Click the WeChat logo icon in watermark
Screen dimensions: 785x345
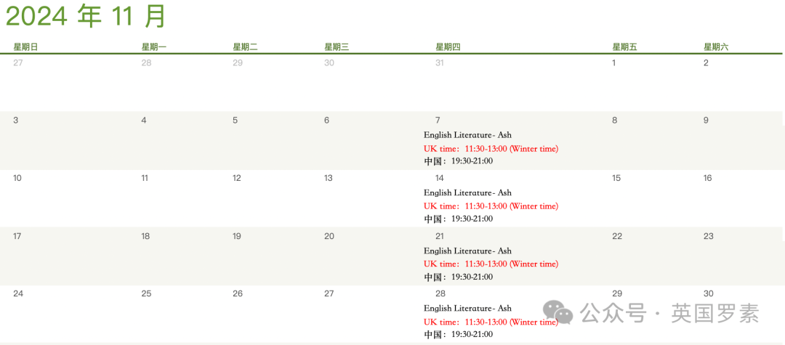pyautogui.click(x=558, y=312)
